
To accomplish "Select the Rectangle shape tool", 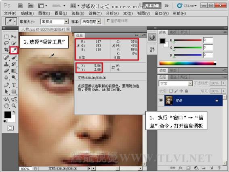I will [14, 92].
